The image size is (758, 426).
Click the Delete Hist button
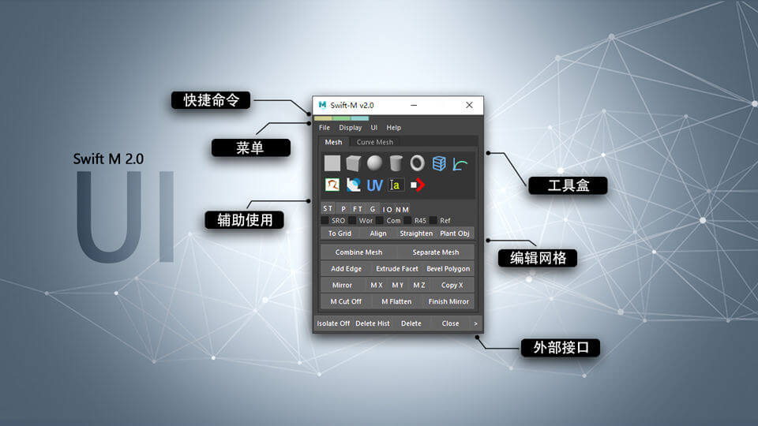tap(372, 323)
